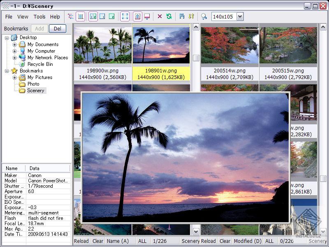The height and width of the screenshot is (247, 329).
Task: Open the 140x105 thumbnail size dropdown
Action: 240,16
